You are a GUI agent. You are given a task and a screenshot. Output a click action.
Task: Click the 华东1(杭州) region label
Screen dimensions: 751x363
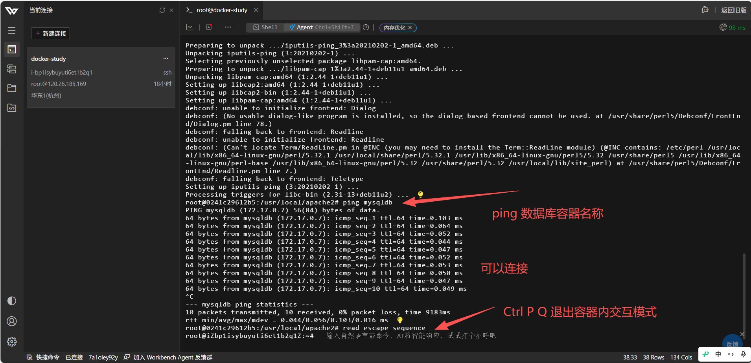click(46, 95)
